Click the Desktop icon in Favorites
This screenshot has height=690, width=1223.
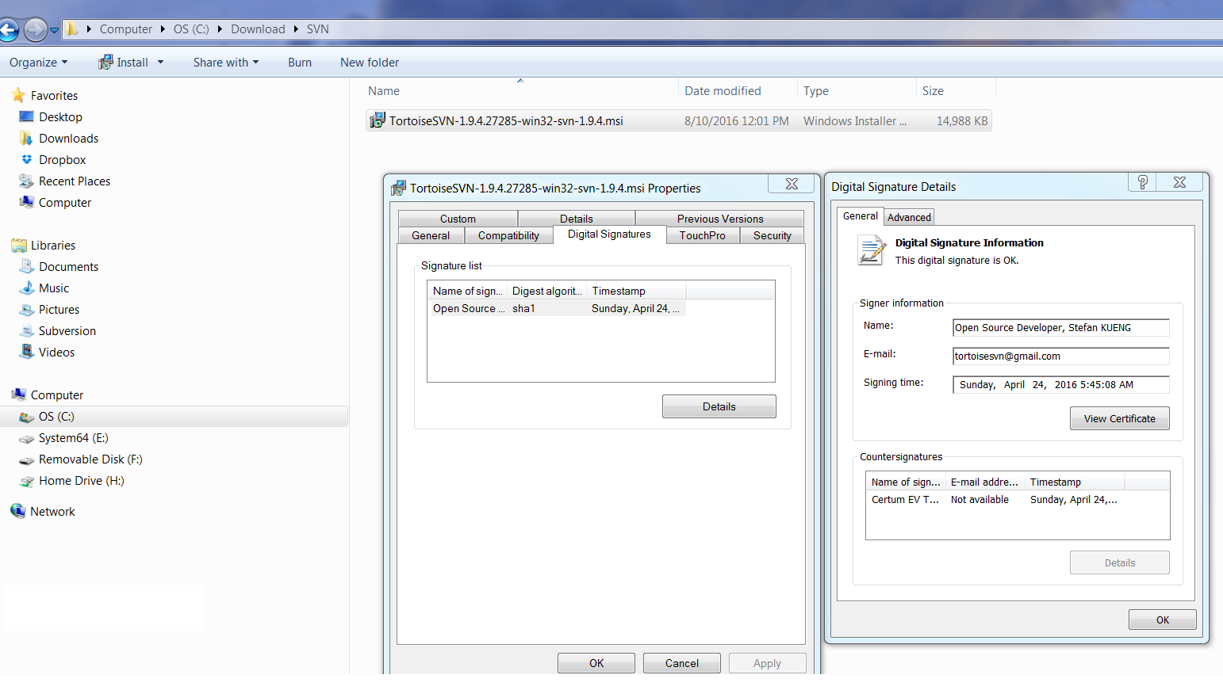tap(26, 116)
